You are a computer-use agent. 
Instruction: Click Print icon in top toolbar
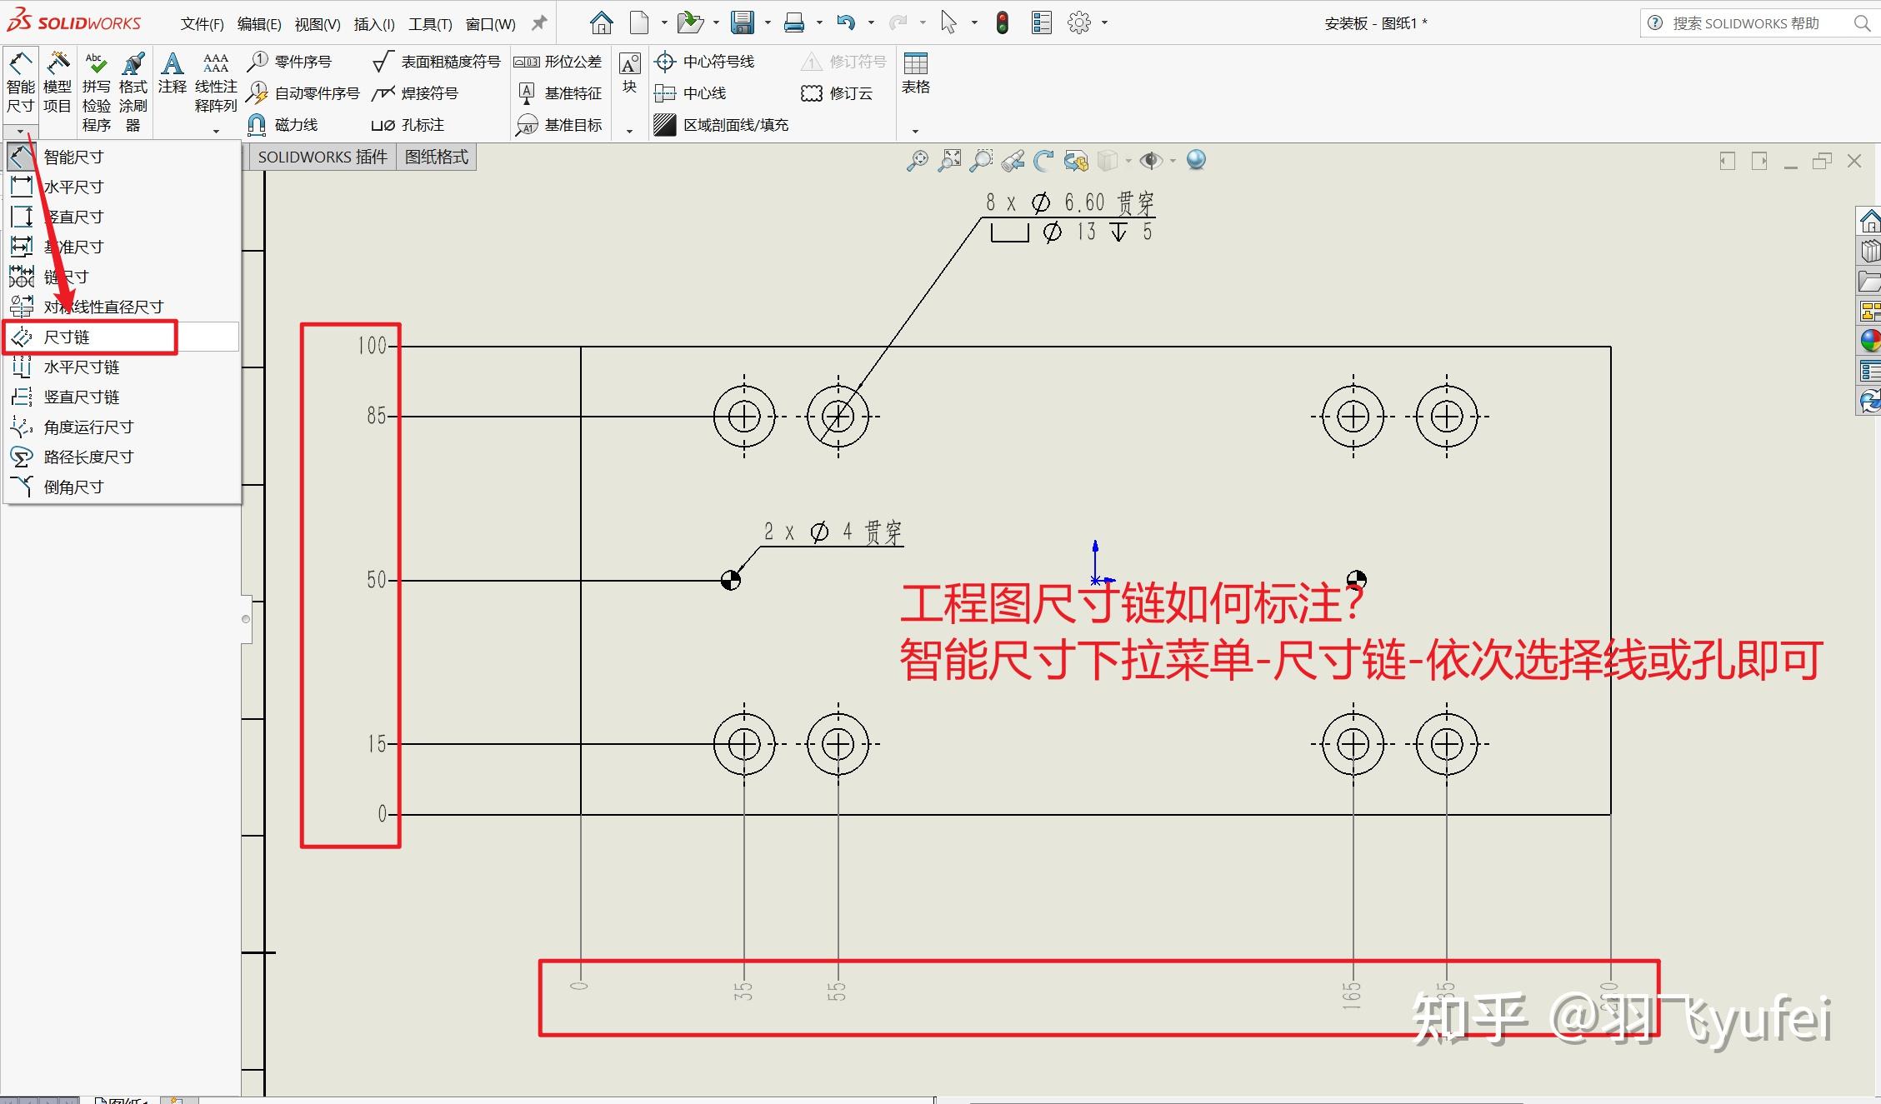(x=794, y=22)
